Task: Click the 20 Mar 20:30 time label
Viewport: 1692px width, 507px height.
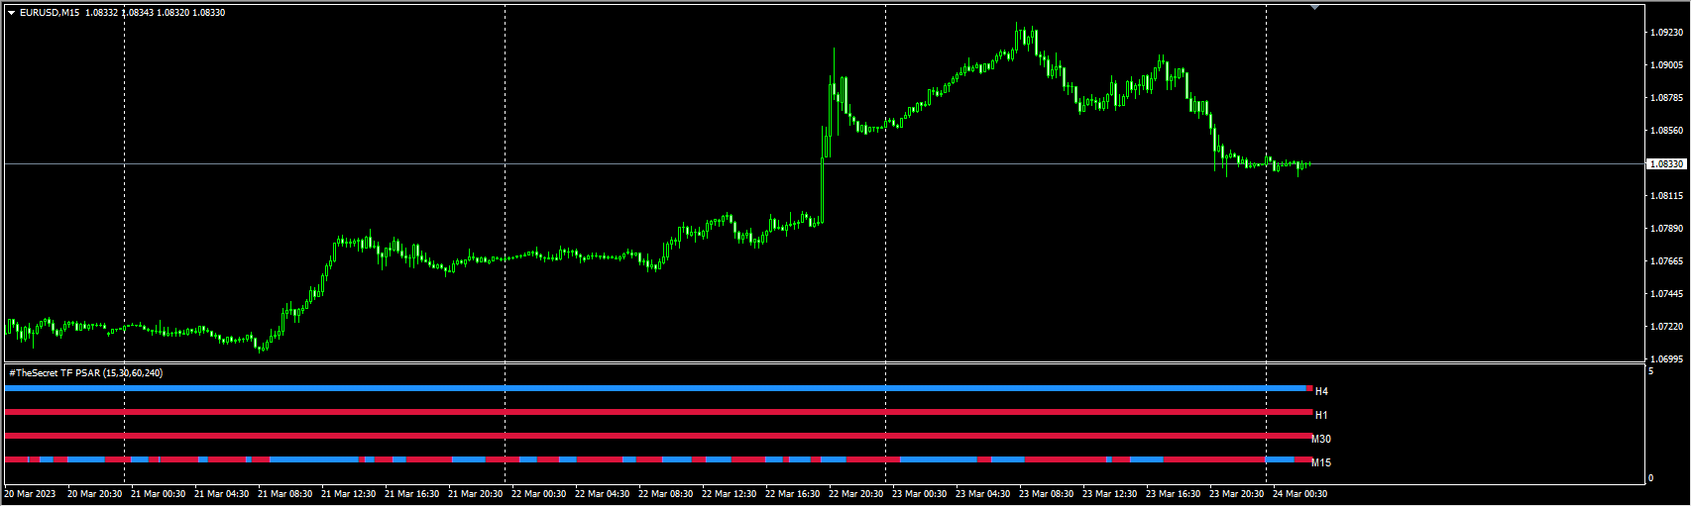Action: pos(94,494)
